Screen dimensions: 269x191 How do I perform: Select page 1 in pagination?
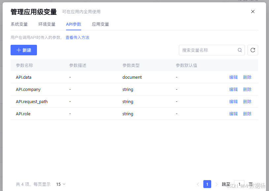click(x=207, y=184)
